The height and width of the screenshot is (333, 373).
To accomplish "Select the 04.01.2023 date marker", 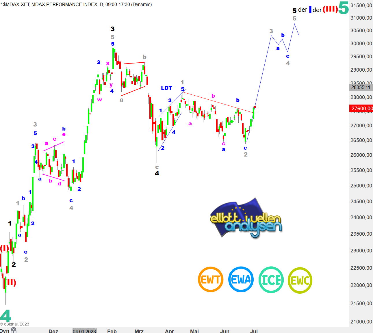I will pyautogui.click(x=84, y=331).
